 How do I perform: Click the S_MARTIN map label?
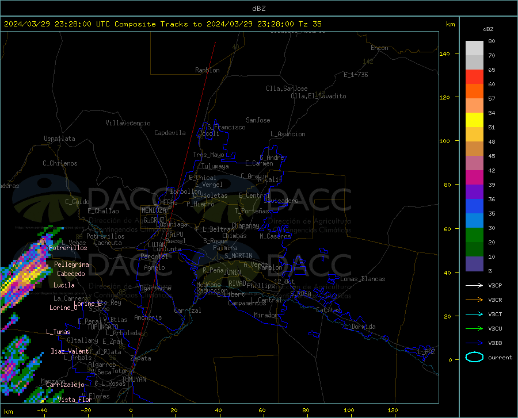coord(238,256)
